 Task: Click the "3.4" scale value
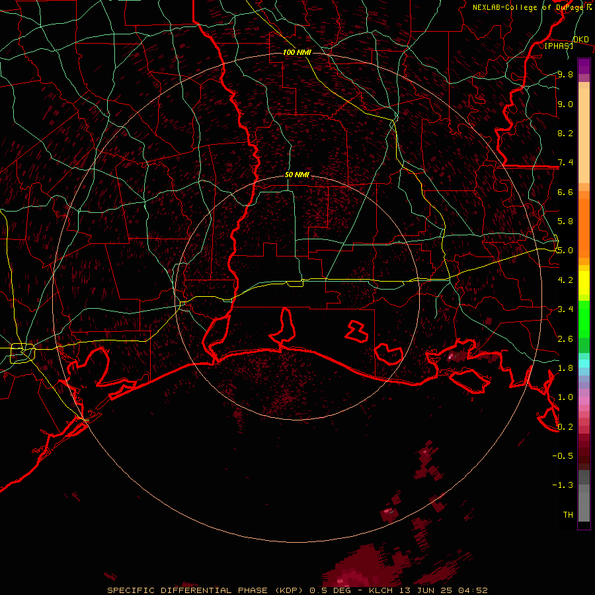[565, 309]
